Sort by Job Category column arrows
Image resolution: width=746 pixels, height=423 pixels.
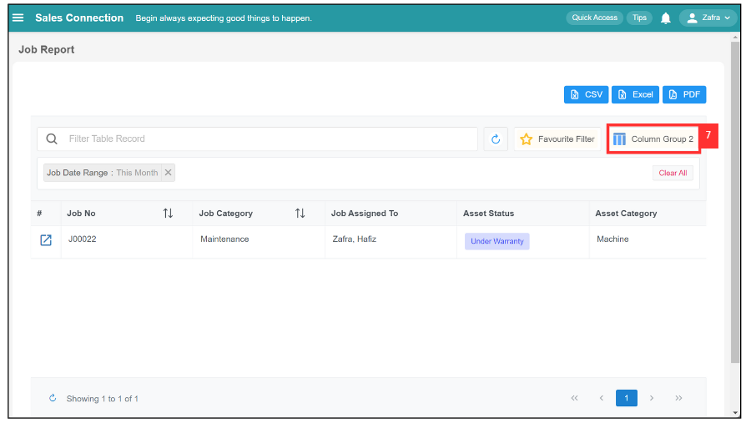[300, 213]
